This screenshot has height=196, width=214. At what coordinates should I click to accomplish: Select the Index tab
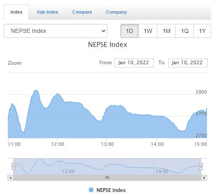(x=16, y=12)
